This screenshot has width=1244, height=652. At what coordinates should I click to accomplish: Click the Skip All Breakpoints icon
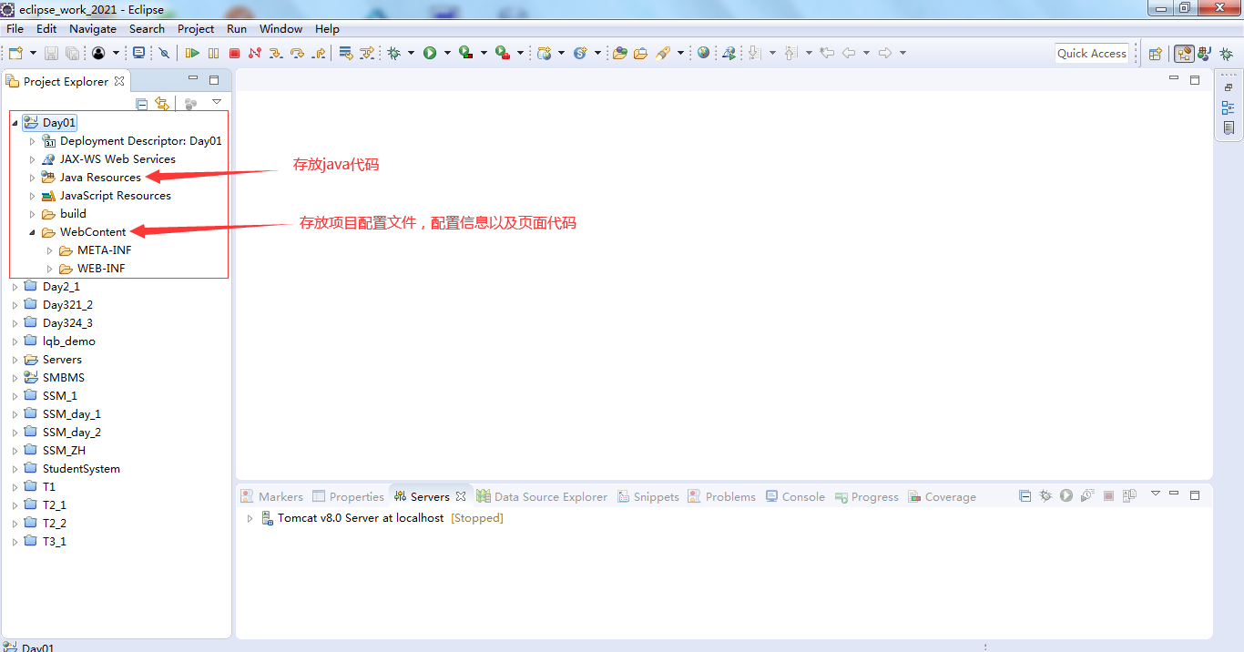[164, 53]
